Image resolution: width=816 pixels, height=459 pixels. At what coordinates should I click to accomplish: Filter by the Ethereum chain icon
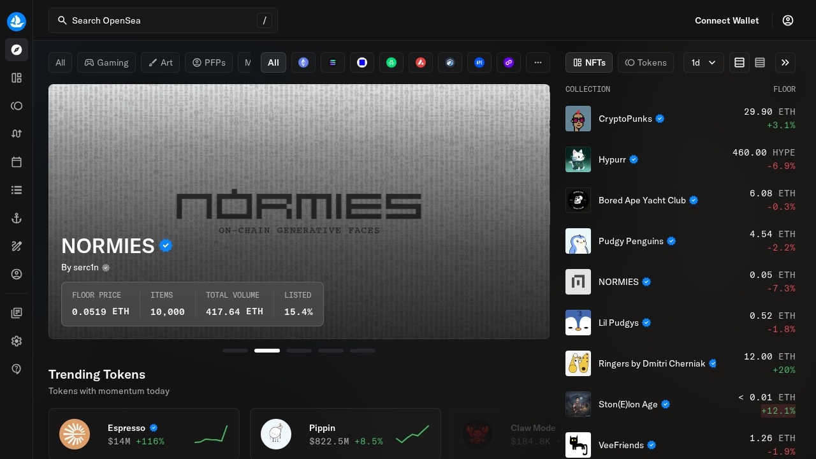coord(303,62)
